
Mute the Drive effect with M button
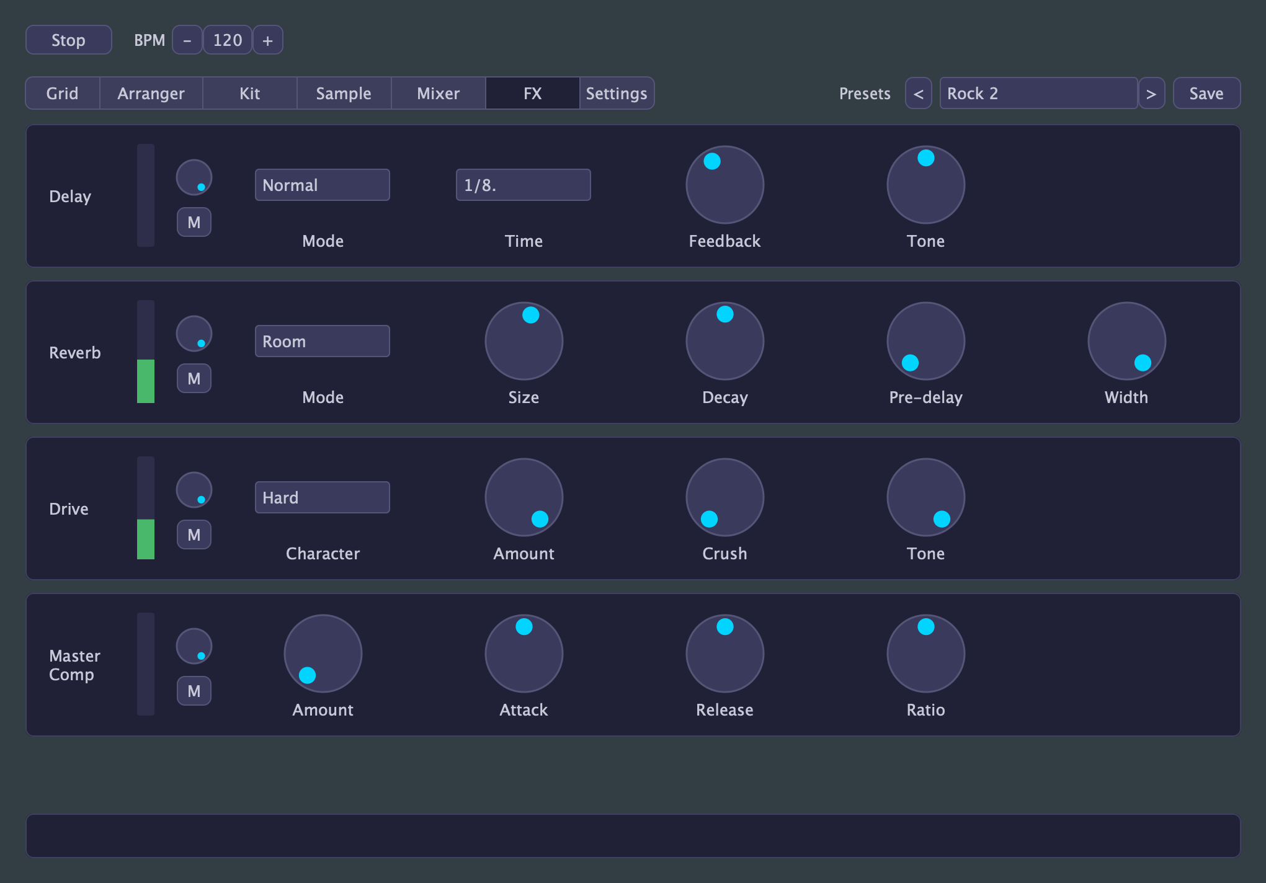[x=194, y=535]
